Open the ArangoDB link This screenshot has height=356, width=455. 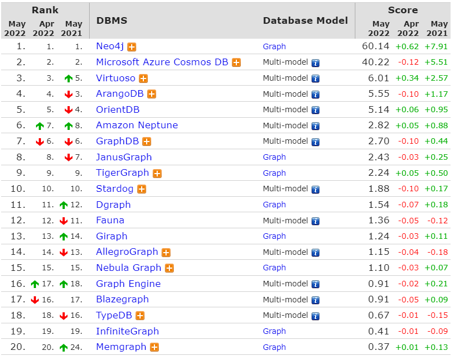(x=120, y=93)
